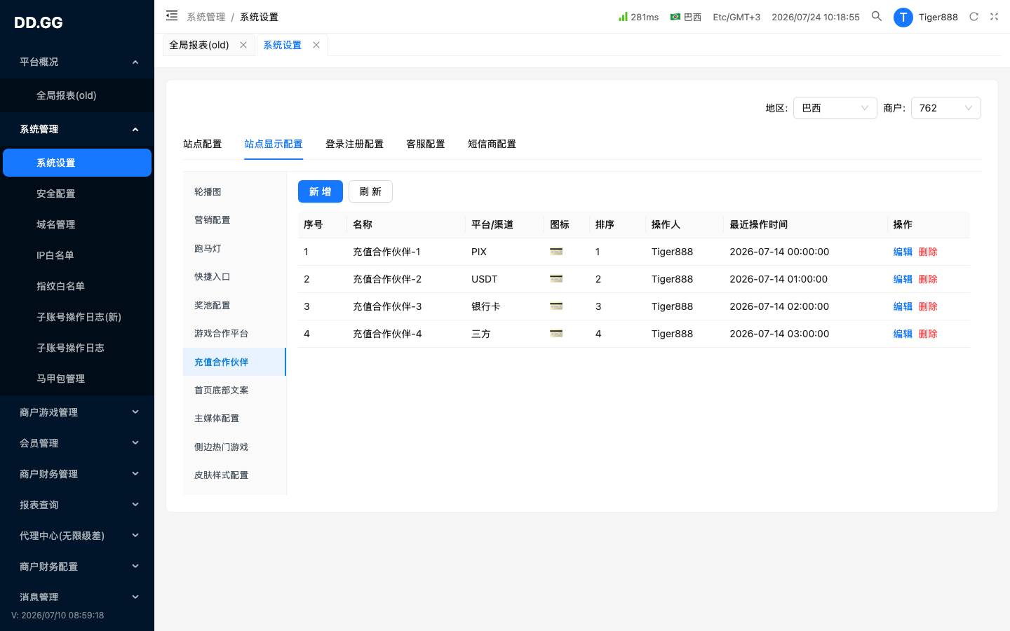This screenshot has height=631, width=1010.
Task: Expand the 商户财务配置 menu group
Action: click(x=77, y=566)
